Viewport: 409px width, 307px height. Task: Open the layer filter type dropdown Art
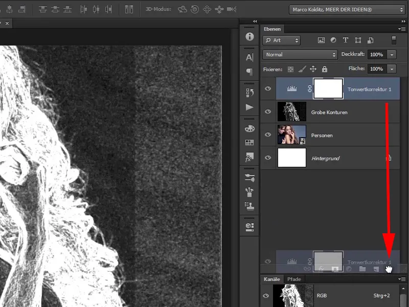pos(281,40)
